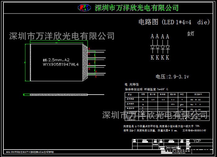Click the 'Luminance' row label in table
The image size is (217, 157).
coord(131,120)
